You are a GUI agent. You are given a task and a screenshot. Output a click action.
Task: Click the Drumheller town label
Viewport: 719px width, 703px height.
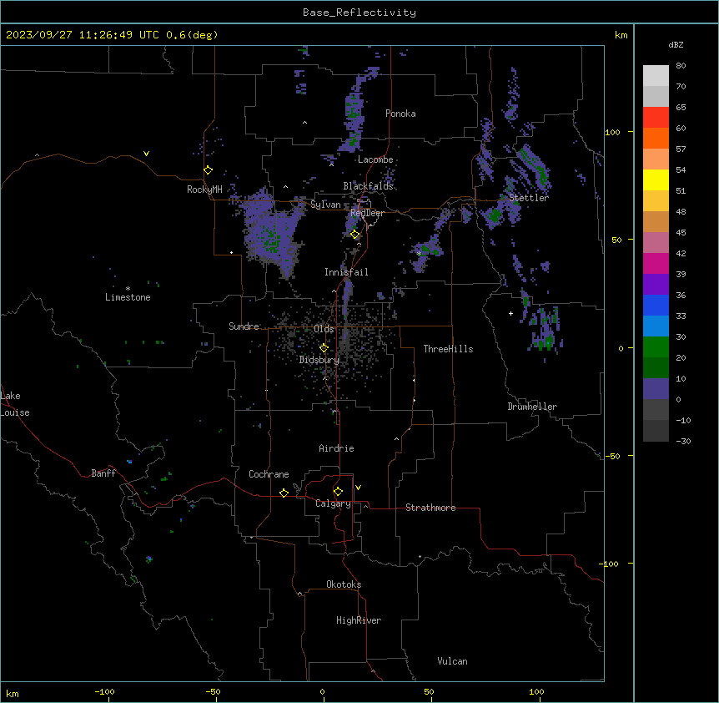point(532,407)
